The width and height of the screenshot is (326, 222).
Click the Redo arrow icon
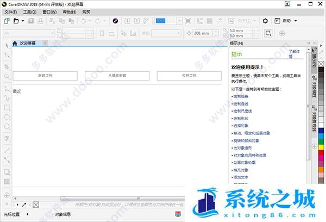tap(98, 21)
